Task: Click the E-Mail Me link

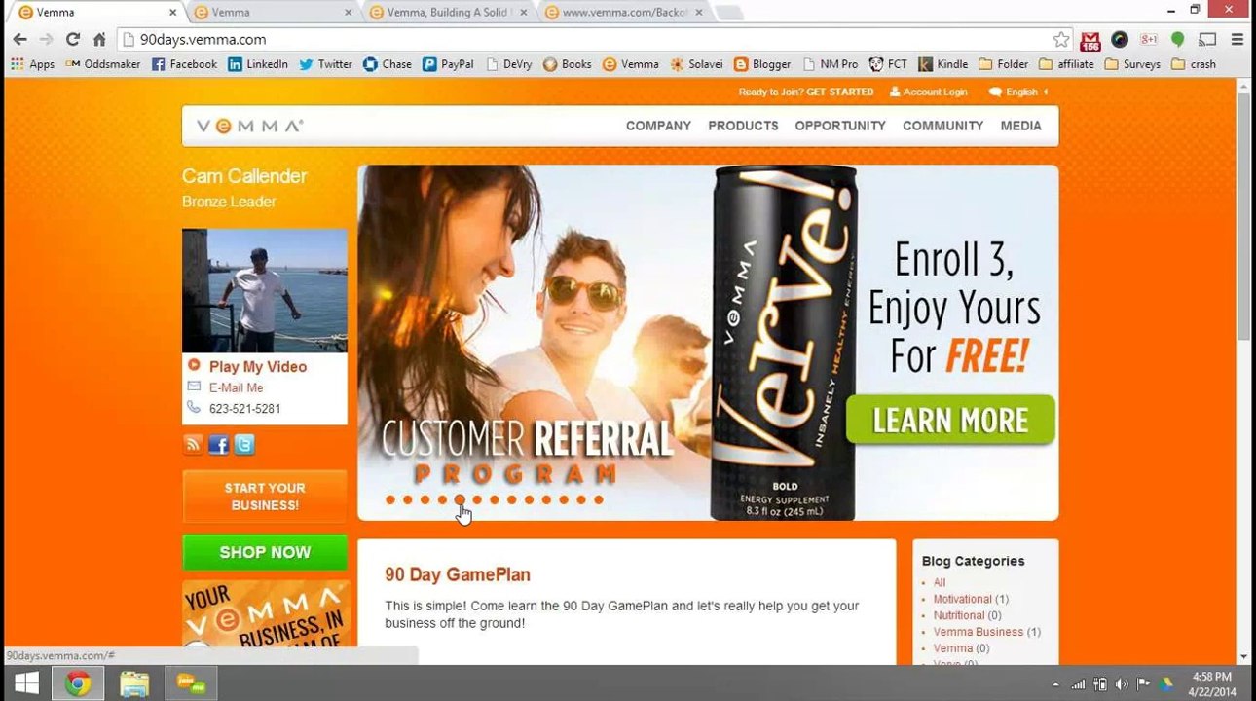Action: tap(236, 387)
